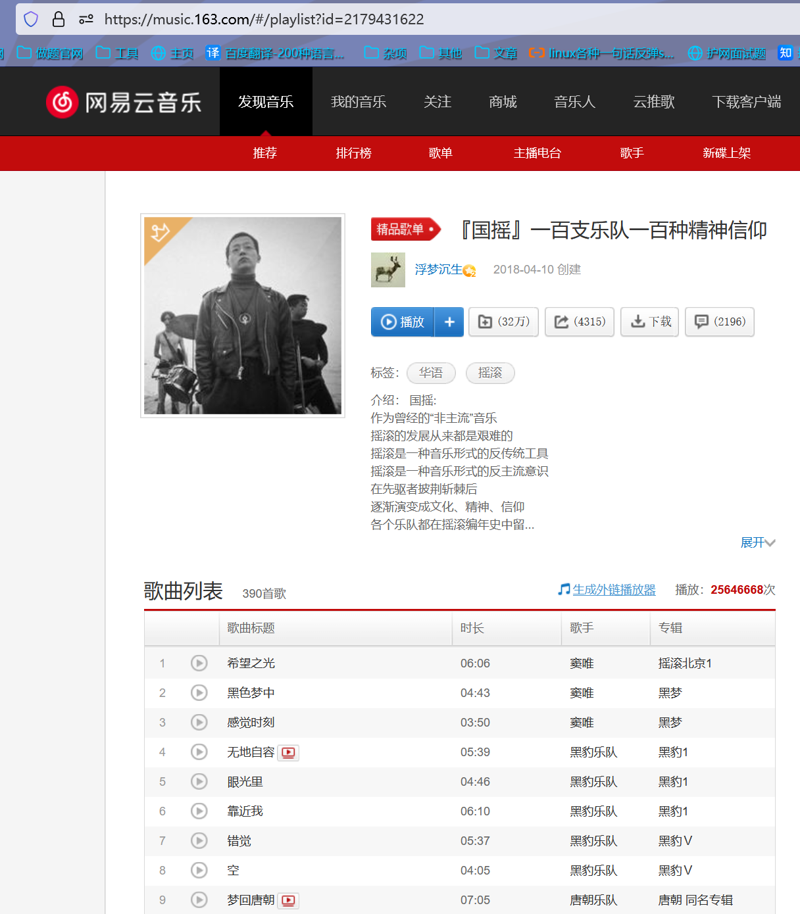Viewport: 800px width, 914px height.
Task: Play song 靠近我
Action: point(199,811)
